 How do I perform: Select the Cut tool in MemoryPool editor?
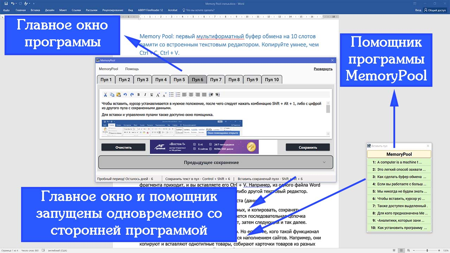(x=105, y=94)
